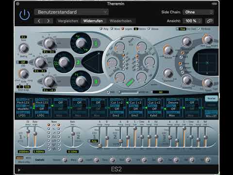Click the X/Y vector square pad
This screenshot has width=233, height=175.
pos(207,63)
